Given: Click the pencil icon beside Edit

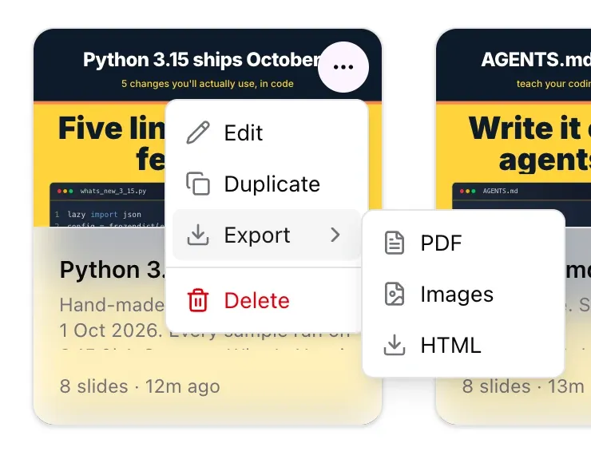Looking at the screenshot, I should (x=198, y=133).
